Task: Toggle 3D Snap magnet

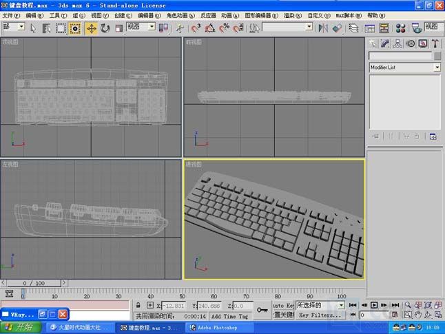Action: click(196, 28)
